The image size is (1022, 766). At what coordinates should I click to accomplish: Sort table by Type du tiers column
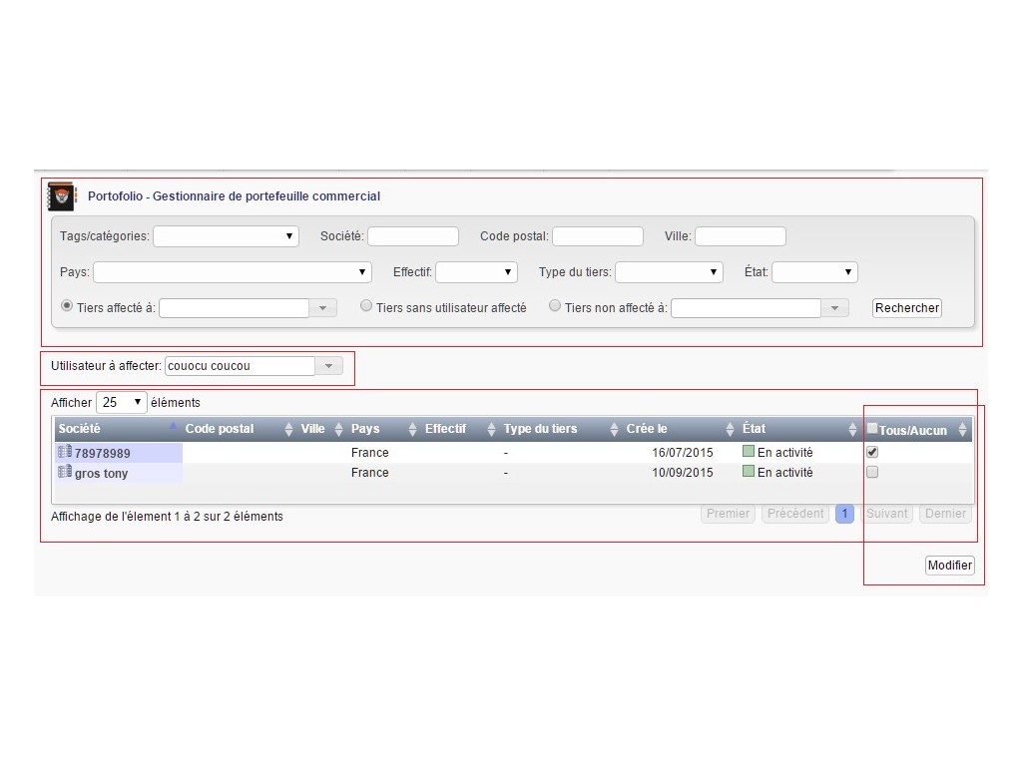tap(614, 429)
